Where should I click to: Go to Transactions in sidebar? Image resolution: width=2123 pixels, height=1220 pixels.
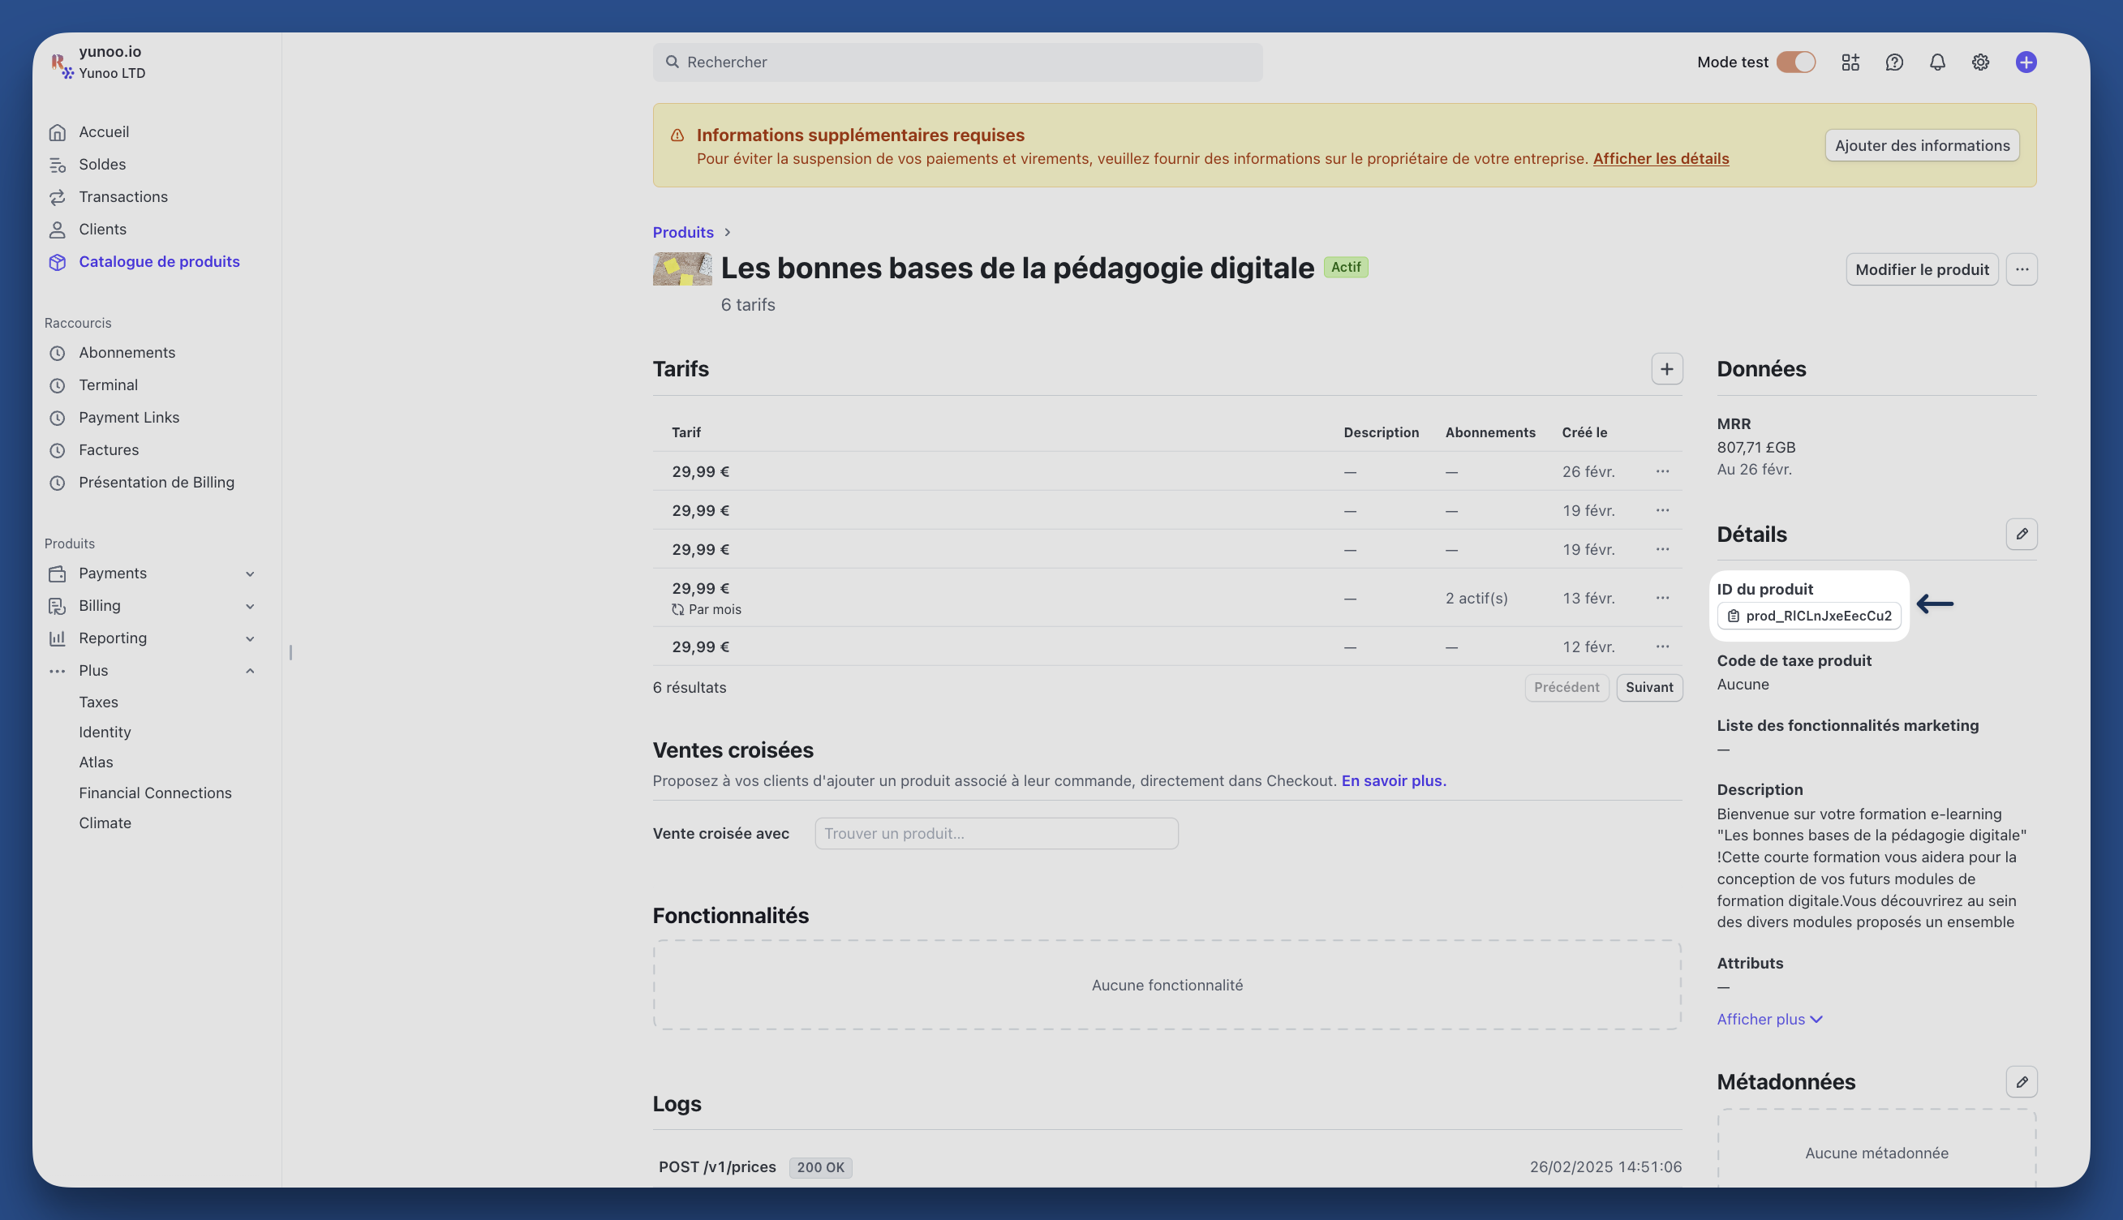122,197
